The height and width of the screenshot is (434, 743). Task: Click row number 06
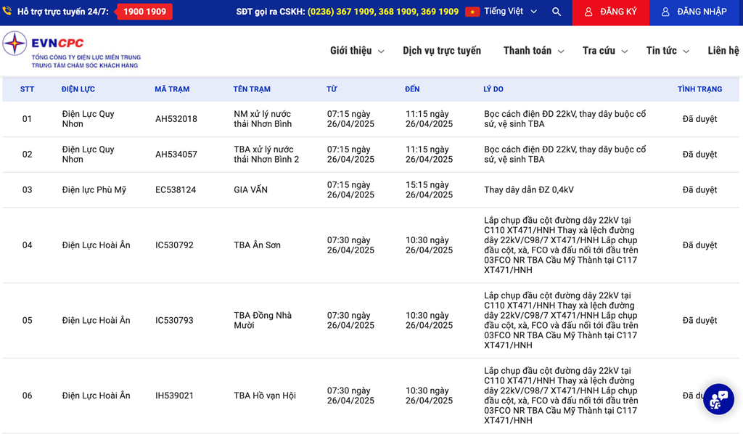[27, 396]
